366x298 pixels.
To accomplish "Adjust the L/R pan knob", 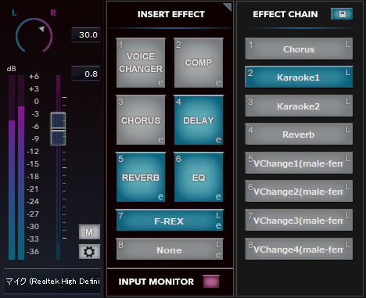I will [x=34, y=36].
